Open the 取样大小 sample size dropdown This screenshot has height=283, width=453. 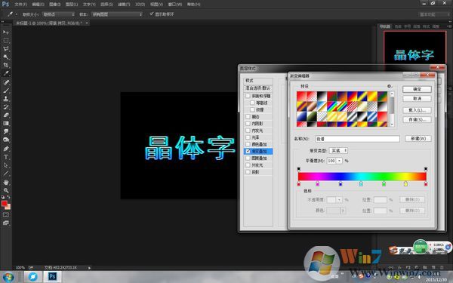point(59,14)
